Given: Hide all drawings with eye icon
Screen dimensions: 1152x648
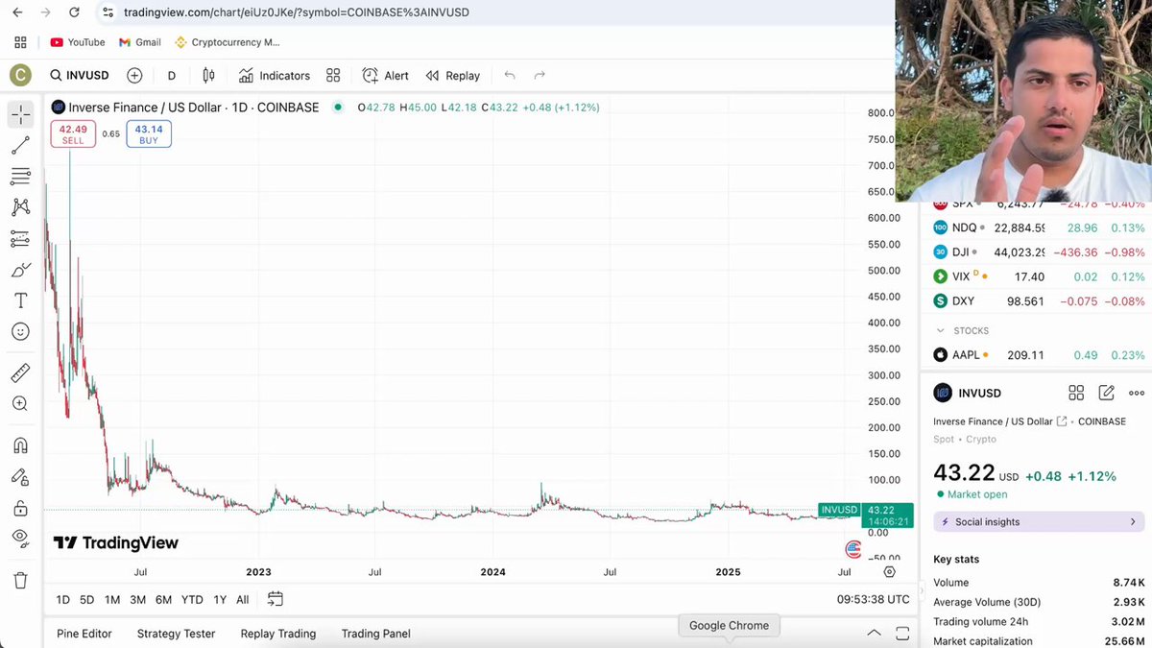Looking at the screenshot, I should point(20,539).
